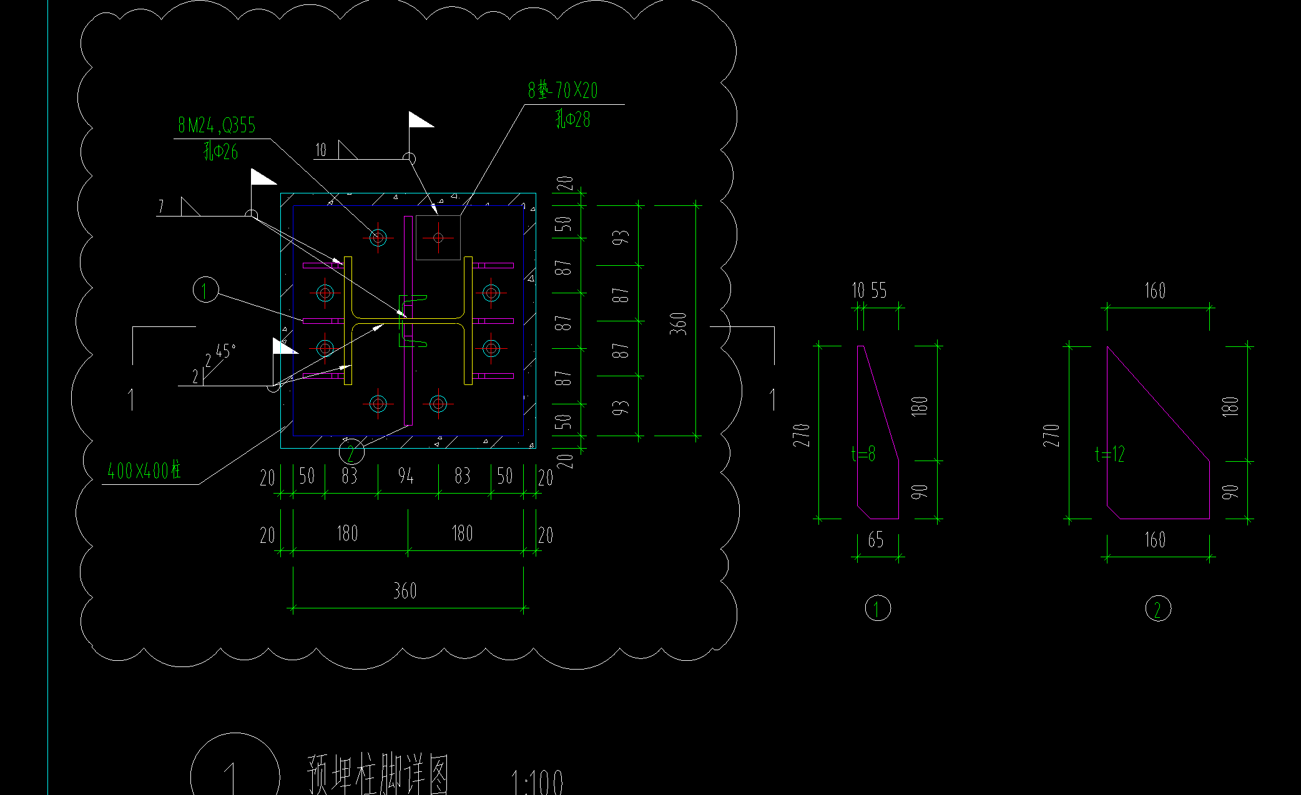
Task: Click the circled 2 callout below the base plate
Action: click(x=351, y=451)
